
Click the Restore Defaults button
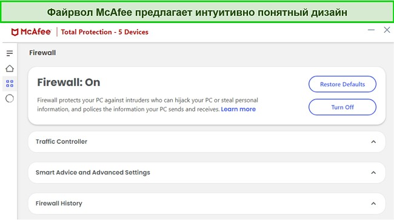click(x=342, y=84)
